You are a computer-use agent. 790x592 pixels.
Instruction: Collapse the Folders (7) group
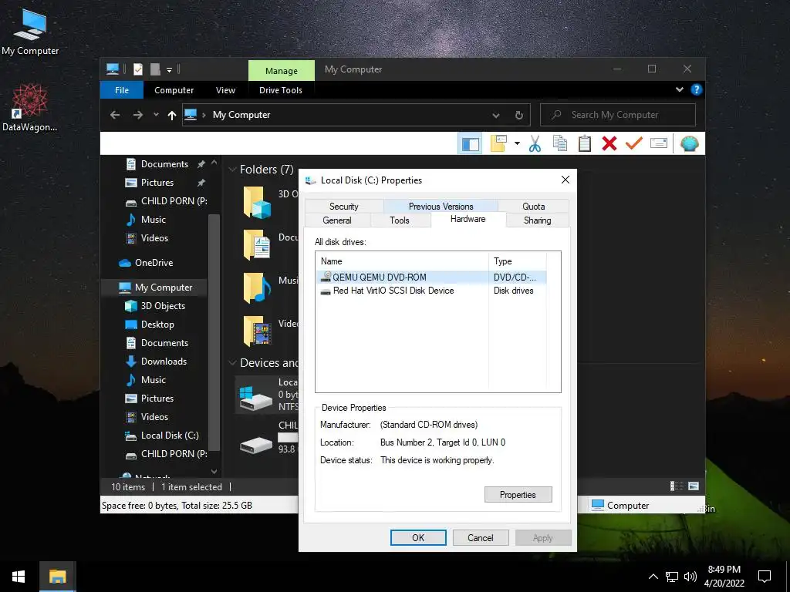tap(232, 170)
